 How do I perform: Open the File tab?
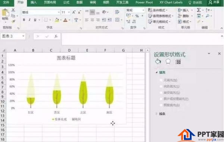click(6, 3)
